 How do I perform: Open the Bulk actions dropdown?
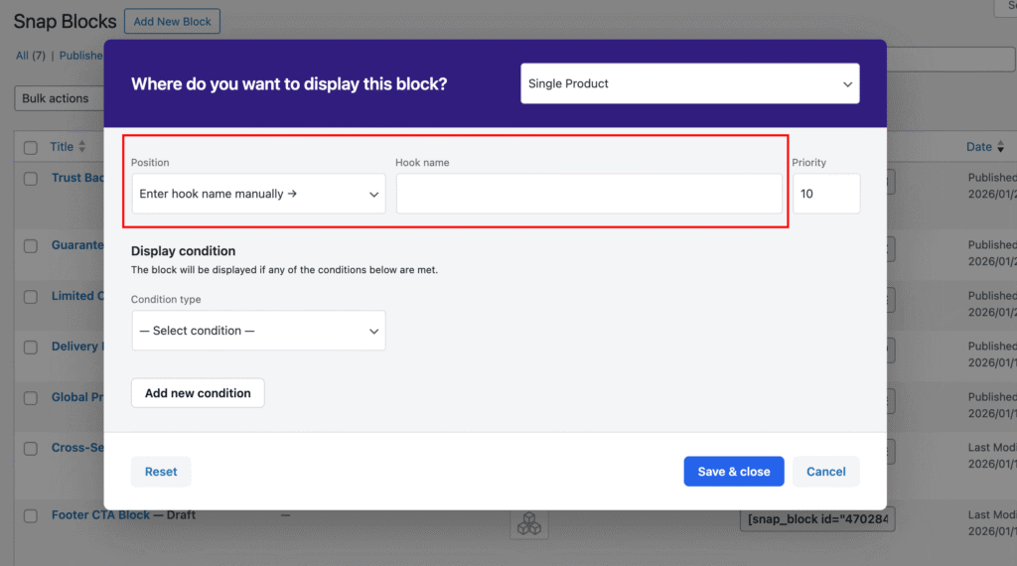(60, 98)
